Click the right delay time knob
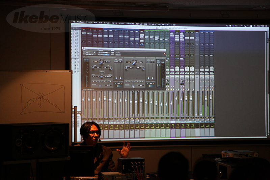The height and width of the screenshot is (180, 270). [134, 62]
